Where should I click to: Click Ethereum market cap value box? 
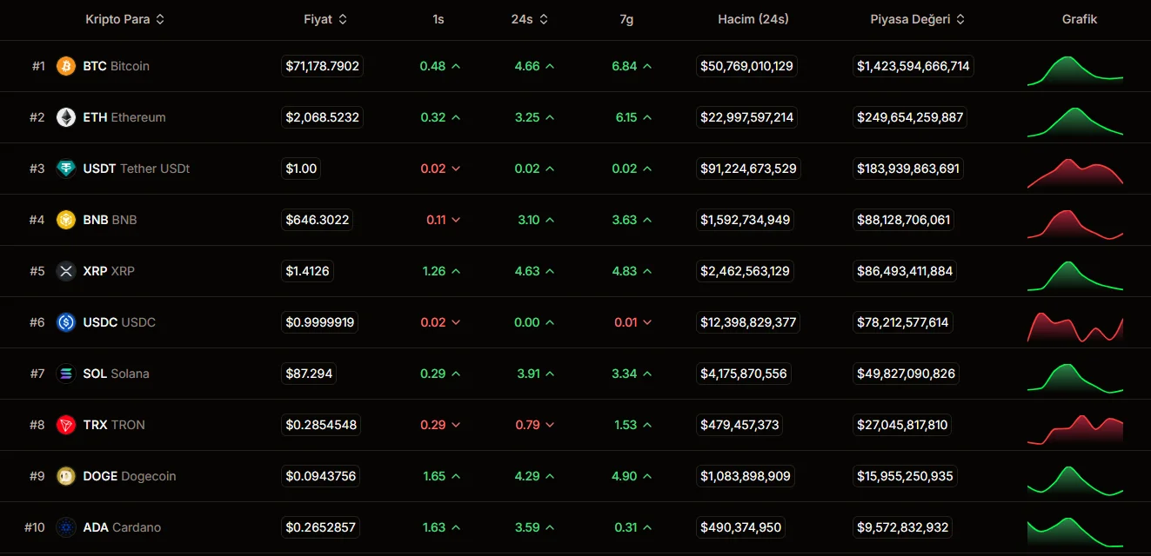[x=910, y=117]
